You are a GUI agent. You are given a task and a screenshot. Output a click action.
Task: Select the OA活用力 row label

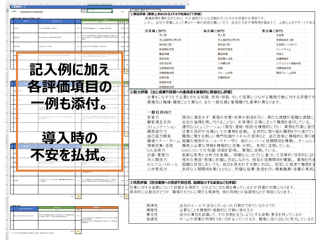coord(156,150)
